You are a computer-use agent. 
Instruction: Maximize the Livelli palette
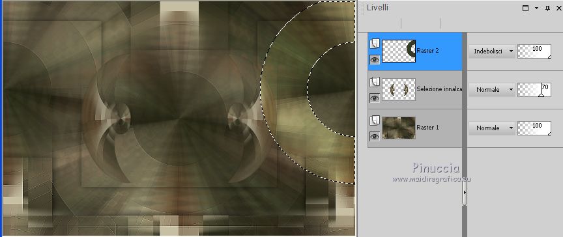(x=525, y=8)
